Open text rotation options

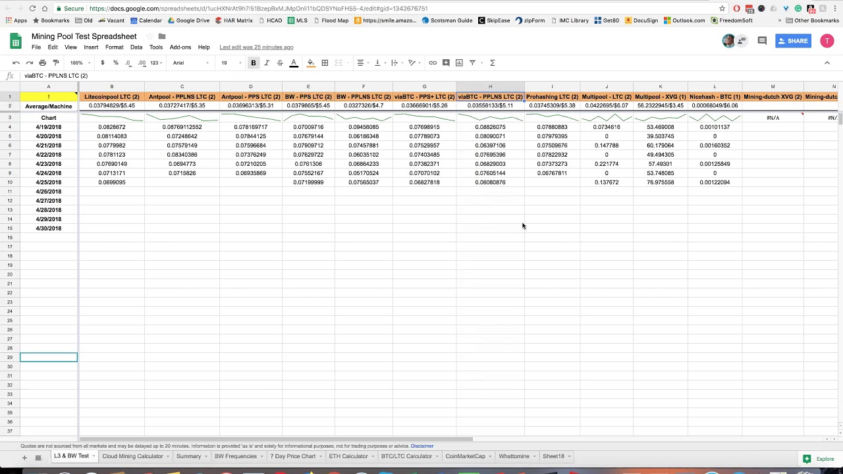pos(414,63)
